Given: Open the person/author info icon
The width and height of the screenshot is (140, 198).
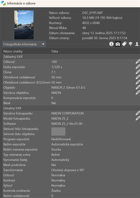Looking at the screenshot, I should [137, 44].
